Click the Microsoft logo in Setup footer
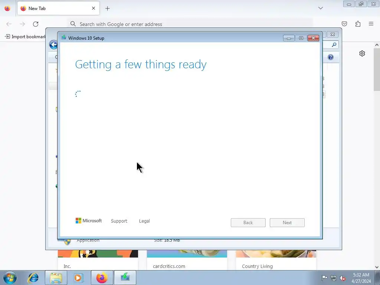 point(89,220)
